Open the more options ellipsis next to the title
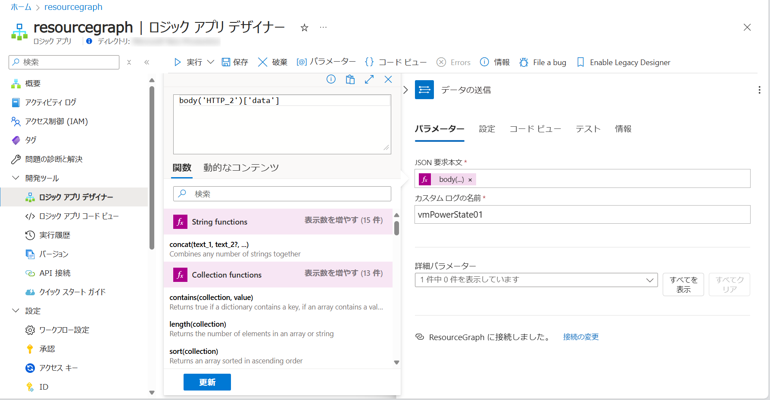The width and height of the screenshot is (770, 400). coord(323,27)
